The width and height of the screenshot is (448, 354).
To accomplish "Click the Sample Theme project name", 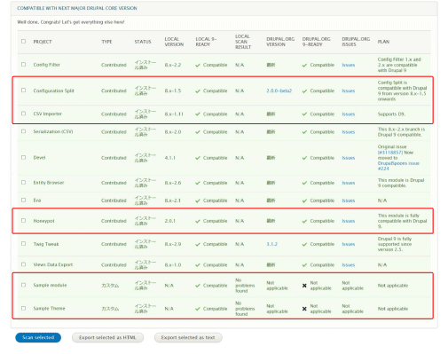I will tap(49, 309).
